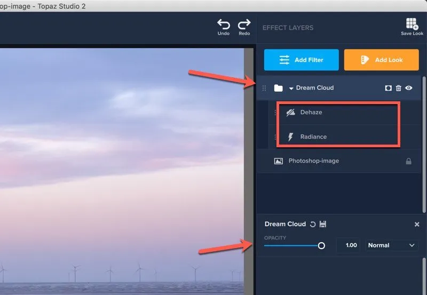The width and height of the screenshot is (427, 295).
Task: Open the Normal blend mode dropdown
Action: click(x=392, y=245)
